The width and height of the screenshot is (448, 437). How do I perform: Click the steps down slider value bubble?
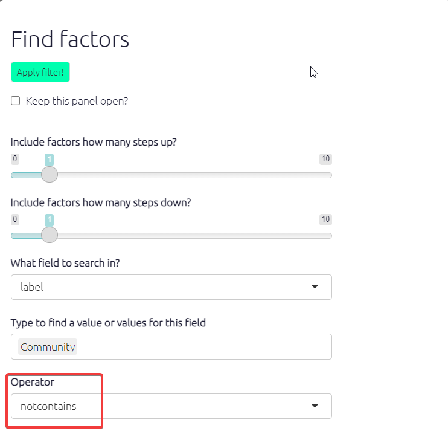point(50,219)
